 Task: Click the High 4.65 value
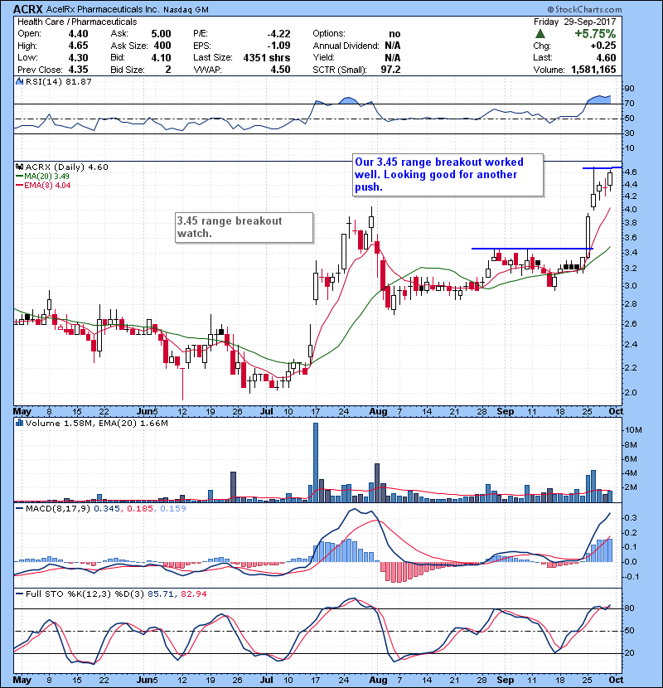(x=78, y=46)
